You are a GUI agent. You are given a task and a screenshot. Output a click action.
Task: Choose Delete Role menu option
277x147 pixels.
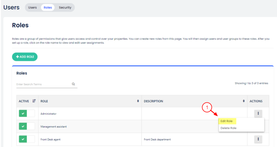point(229,128)
